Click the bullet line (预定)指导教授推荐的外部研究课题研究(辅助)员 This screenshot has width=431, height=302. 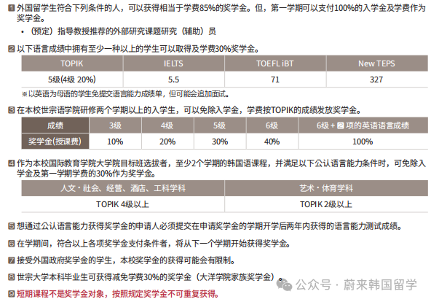(119, 31)
